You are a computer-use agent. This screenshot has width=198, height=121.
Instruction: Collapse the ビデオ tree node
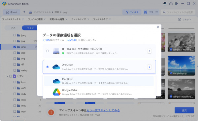click(7, 76)
